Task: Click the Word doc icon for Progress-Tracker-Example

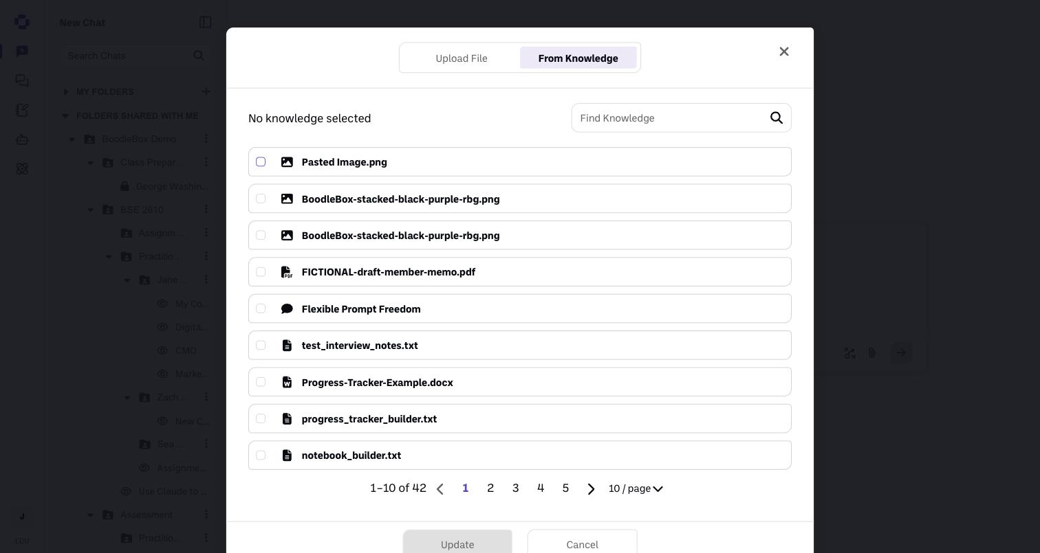Action: pyautogui.click(x=287, y=382)
